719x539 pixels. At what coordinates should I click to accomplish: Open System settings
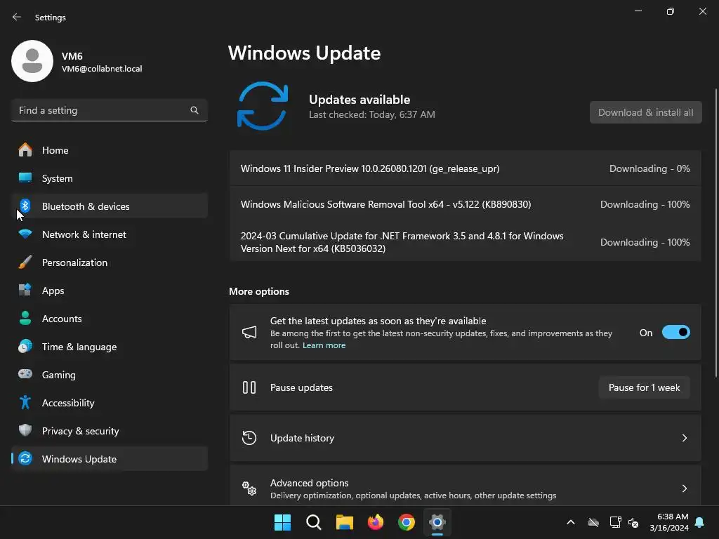point(110,178)
